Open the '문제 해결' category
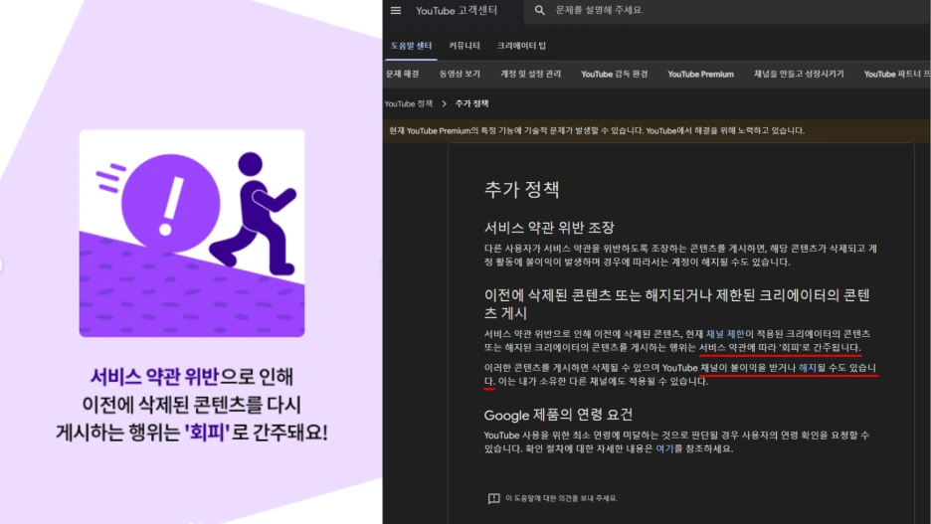This screenshot has height=524, width=931. tap(402, 75)
